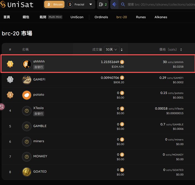Click the $104.43K volume value
Screen dimensions: 195x185
118,67
